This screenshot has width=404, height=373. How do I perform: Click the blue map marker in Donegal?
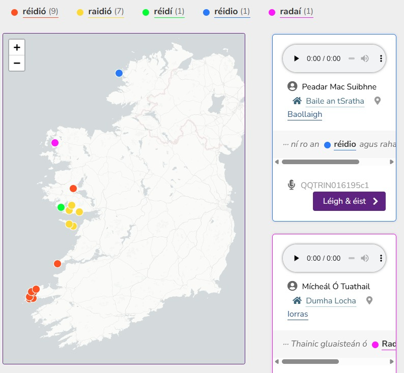[119, 73]
